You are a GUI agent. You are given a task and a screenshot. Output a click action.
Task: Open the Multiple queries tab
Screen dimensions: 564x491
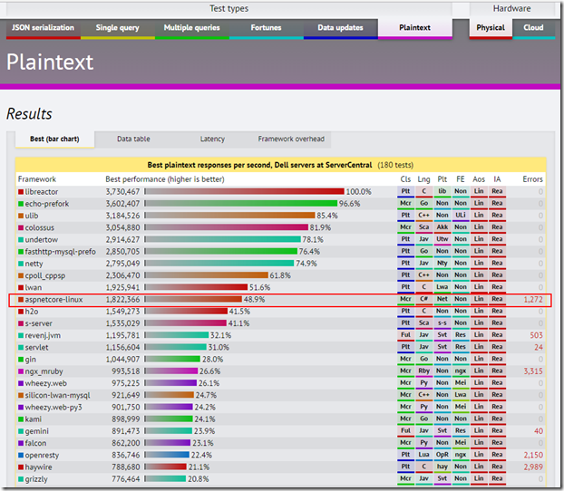pos(191,28)
